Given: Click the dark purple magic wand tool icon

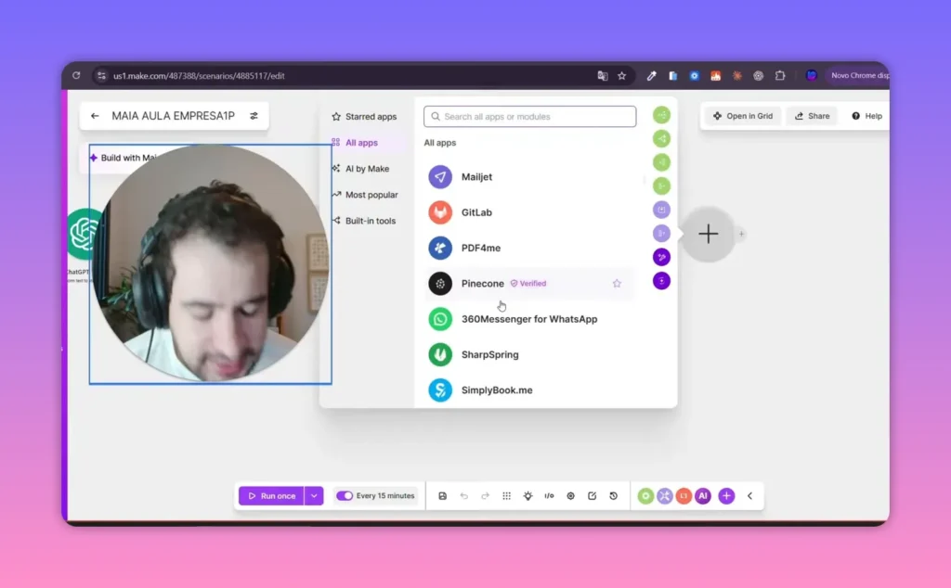Looking at the screenshot, I should pos(661,257).
